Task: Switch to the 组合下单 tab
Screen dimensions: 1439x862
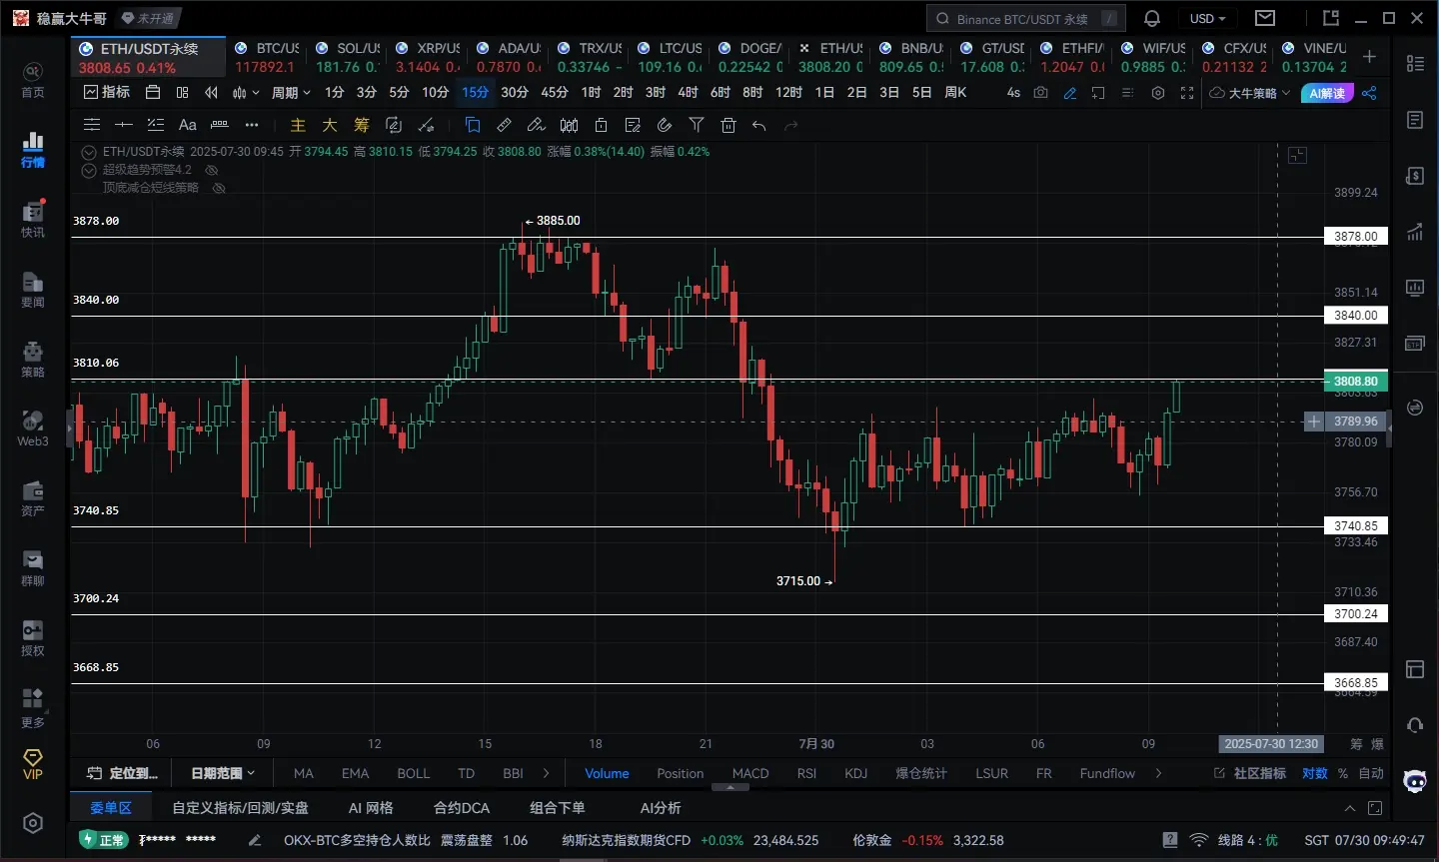Action: (x=558, y=807)
